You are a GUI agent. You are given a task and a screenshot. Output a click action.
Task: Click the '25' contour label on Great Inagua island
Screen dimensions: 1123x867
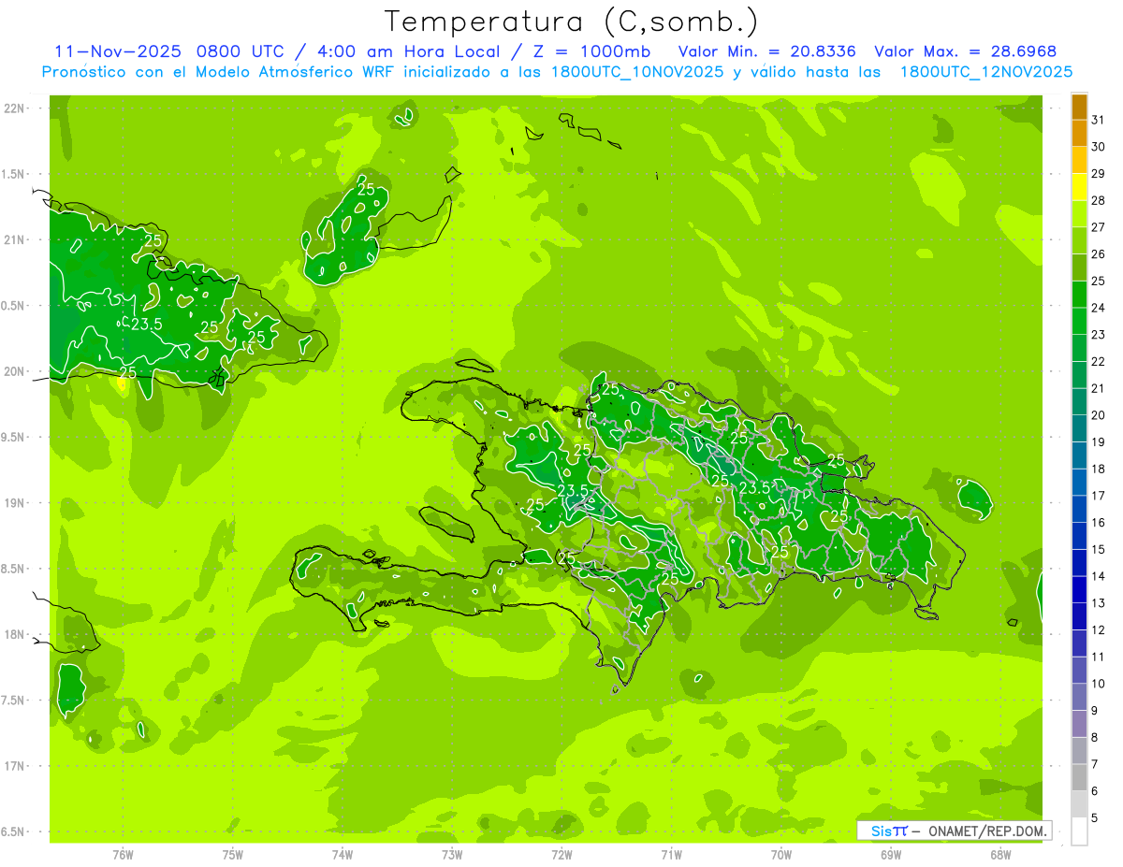click(x=366, y=189)
